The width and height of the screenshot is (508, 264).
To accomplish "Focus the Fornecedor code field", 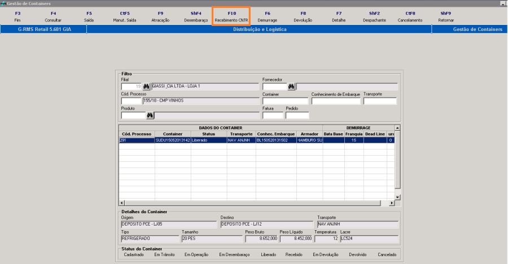I will 275,86.
